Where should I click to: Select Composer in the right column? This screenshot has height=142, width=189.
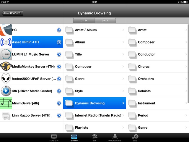(146, 42)
